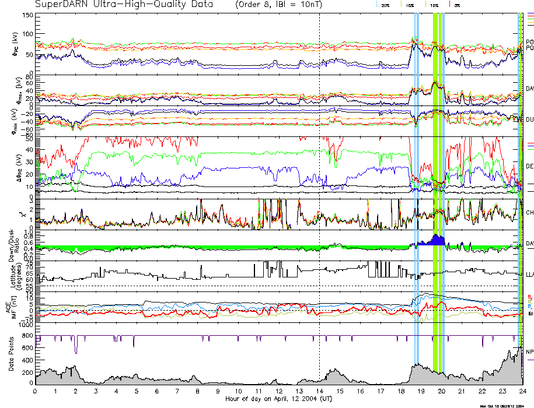Click the NP label beside Data Points panel
Viewport: 534px width, 408px height.
tap(530, 352)
